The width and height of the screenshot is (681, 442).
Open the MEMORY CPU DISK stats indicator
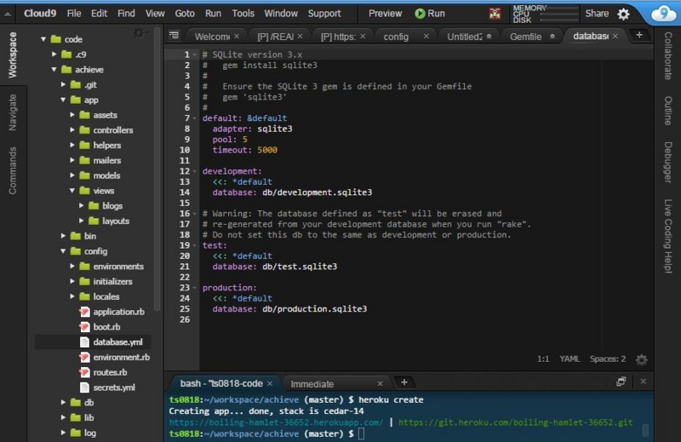(545, 14)
